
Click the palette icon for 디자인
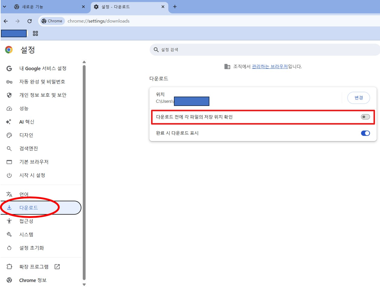coord(9,135)
